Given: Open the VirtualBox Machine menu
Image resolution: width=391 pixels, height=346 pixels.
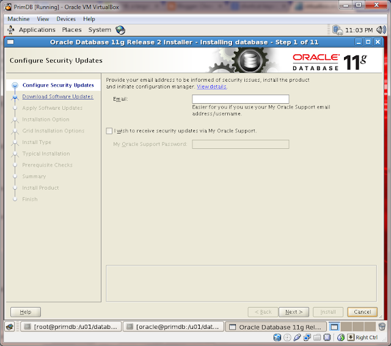Looking at the screenshot, I should pos(18,19).
